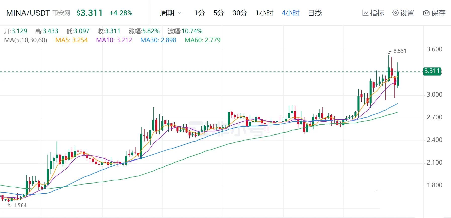Click the MA(5,10,30,60) legend label

(x=25, y=40)
